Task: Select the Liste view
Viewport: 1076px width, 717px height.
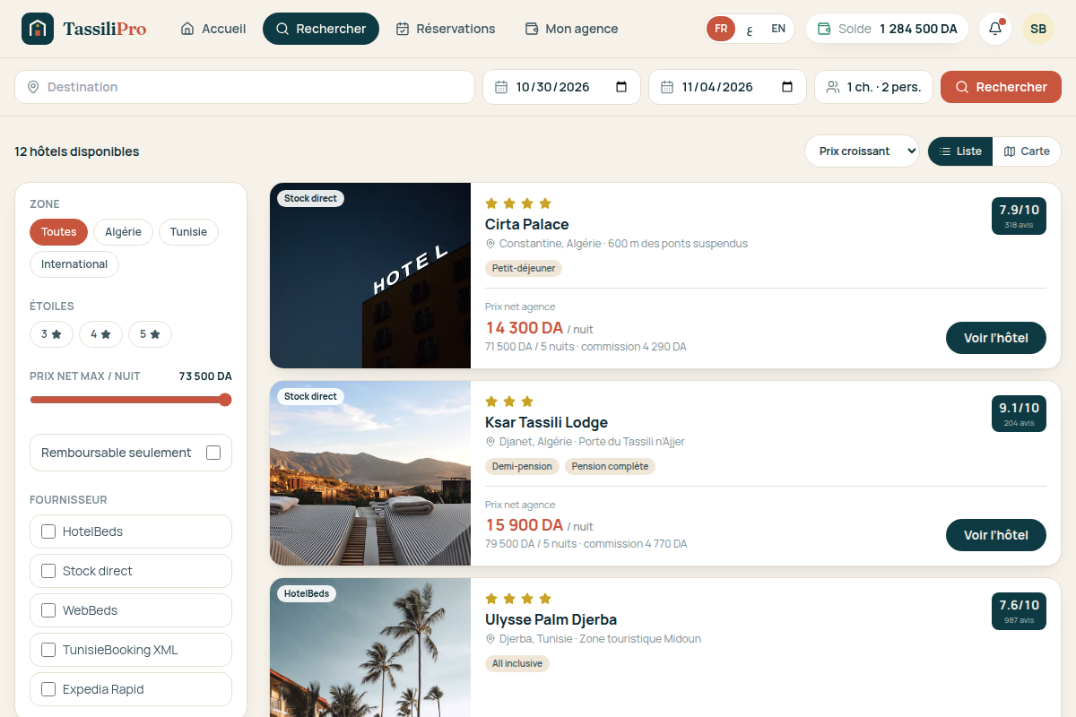Action: (960, 151)
